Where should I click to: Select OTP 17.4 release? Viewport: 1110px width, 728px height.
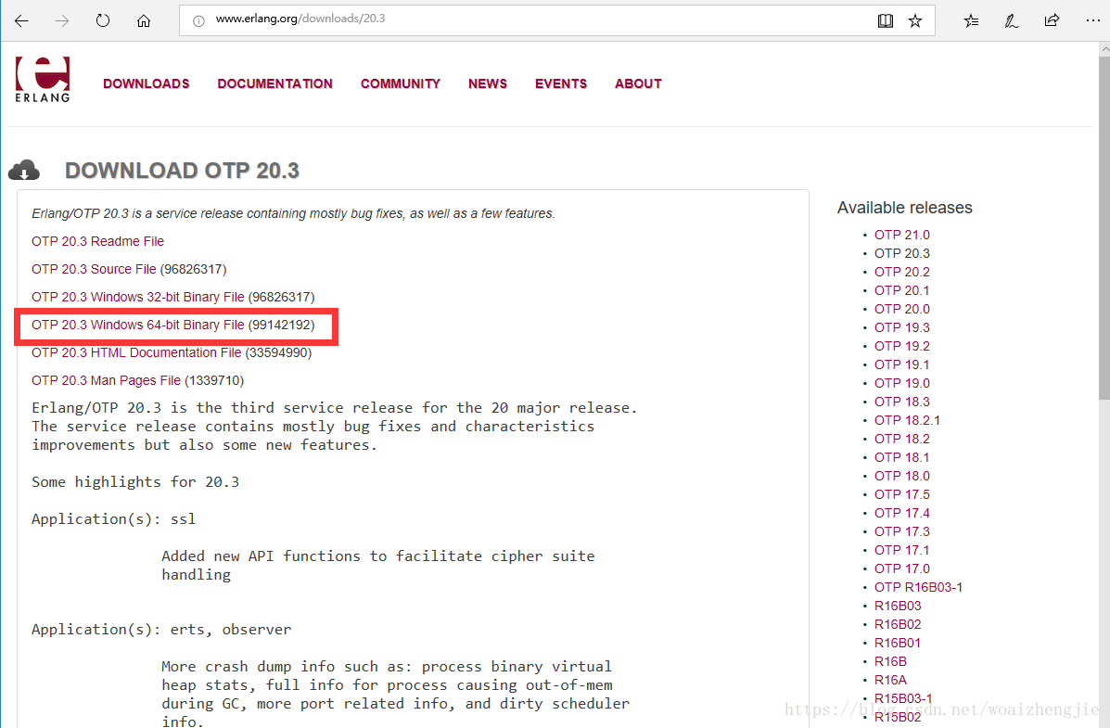(x=902, y=513)
